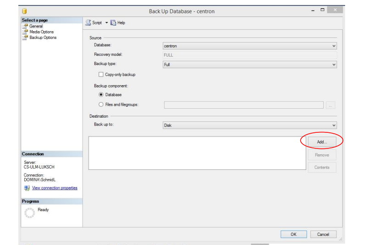Image resolution: width=369 pixels, height=245 pixels.
Task: Click the connection properties icon
Action: tap(27, 188)
